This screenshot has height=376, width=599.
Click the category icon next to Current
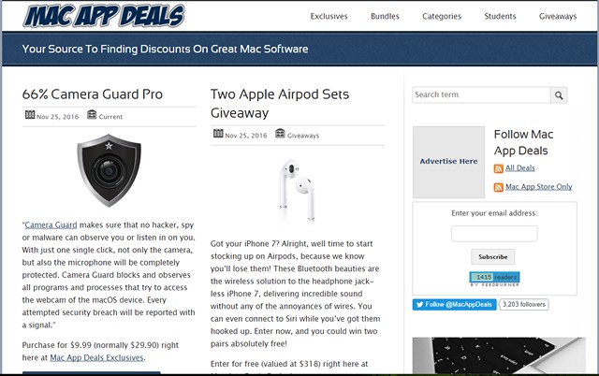coord(92,114)
